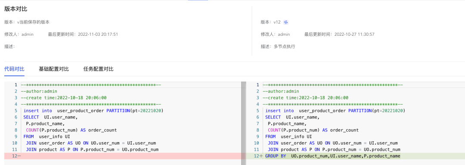Open the 代码对比 tab

[x=14, y=69]
